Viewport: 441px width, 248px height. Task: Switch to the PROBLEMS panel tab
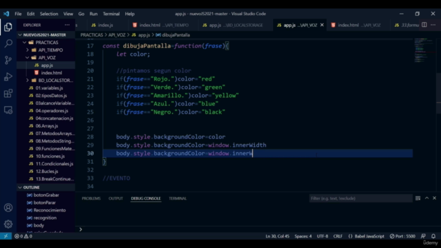point(91,198)
